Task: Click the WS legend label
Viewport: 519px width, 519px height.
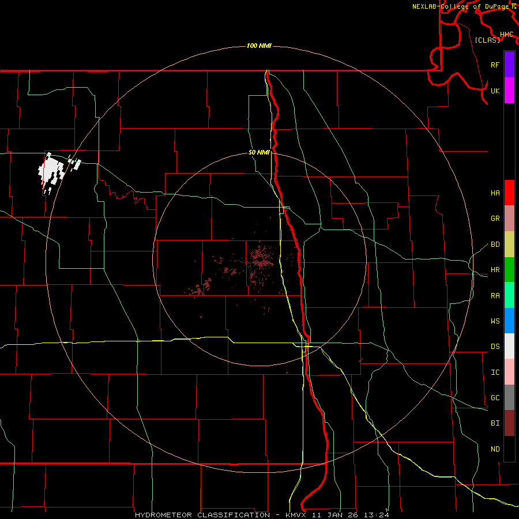Action: 495,321
